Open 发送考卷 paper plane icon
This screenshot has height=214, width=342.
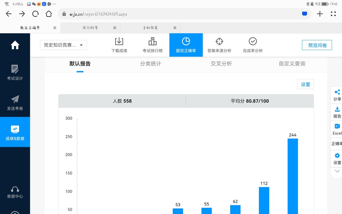(15, 103)
